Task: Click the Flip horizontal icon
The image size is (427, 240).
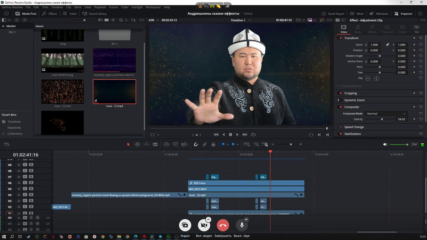Action: tap(368, 78)
